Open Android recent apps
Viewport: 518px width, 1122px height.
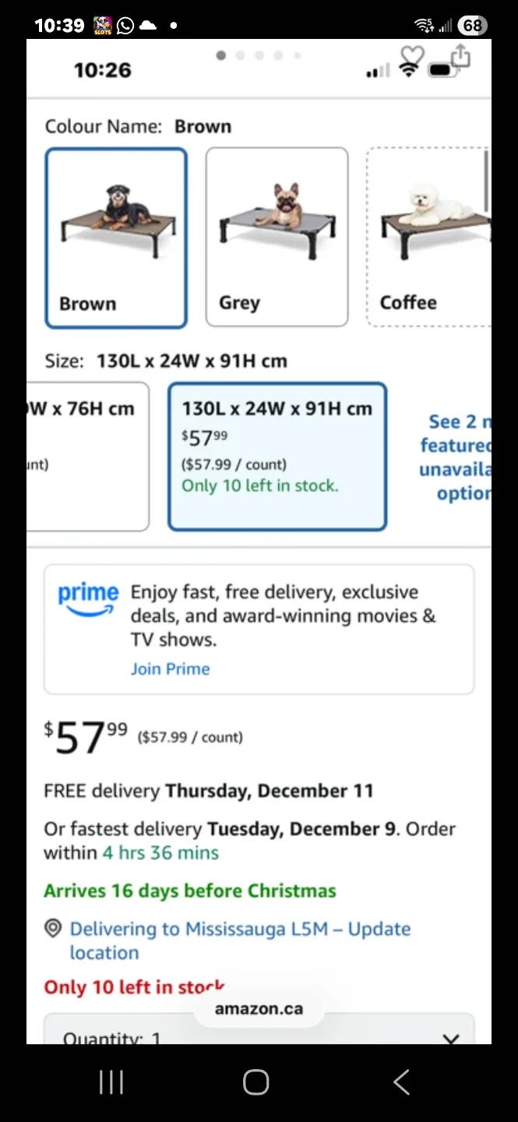111,1082
